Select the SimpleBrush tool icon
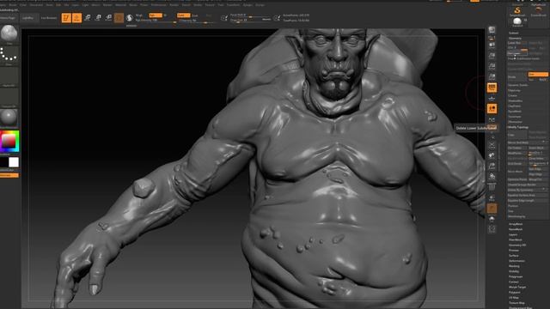Image resolution: width=550 pixels, height=309 pixels. [x=517, y=10]
